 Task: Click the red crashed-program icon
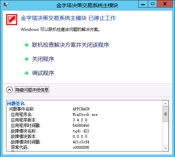click(12, 20)
